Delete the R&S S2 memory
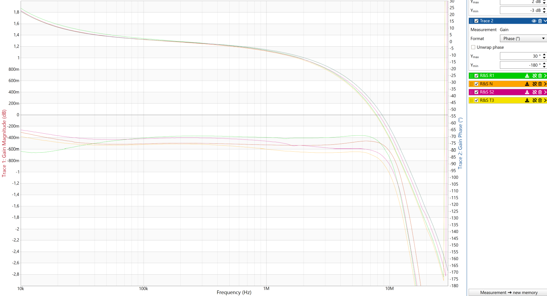 tap(540, 92)
